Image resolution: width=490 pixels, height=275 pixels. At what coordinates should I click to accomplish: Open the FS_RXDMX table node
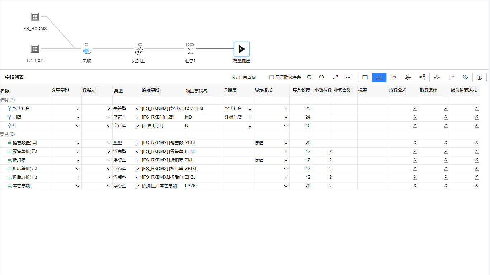(35, 16)
